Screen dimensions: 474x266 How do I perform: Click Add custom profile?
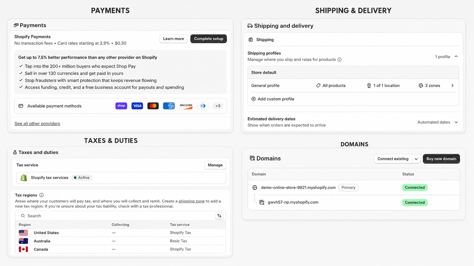(276, 99)
